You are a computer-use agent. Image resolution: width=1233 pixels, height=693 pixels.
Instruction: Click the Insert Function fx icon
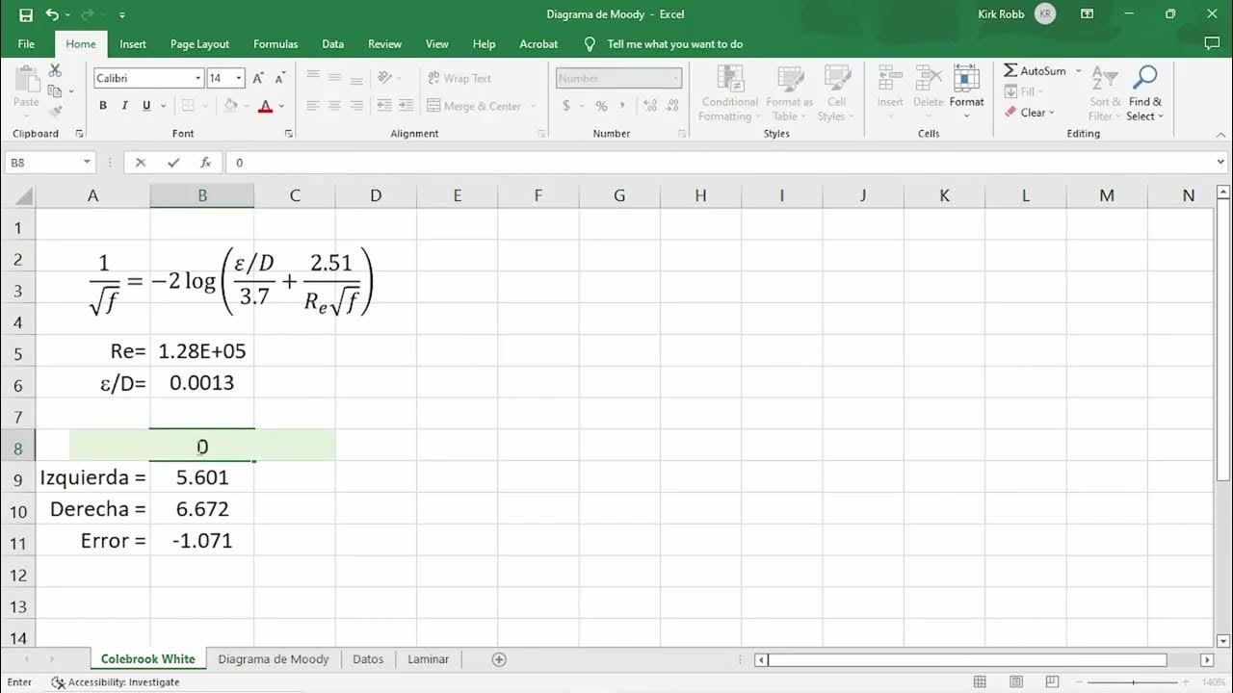[205, 163]
